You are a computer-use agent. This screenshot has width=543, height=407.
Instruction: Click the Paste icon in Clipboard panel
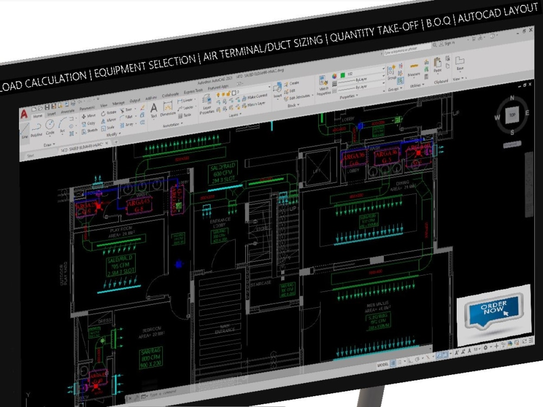tap(437, 62)
